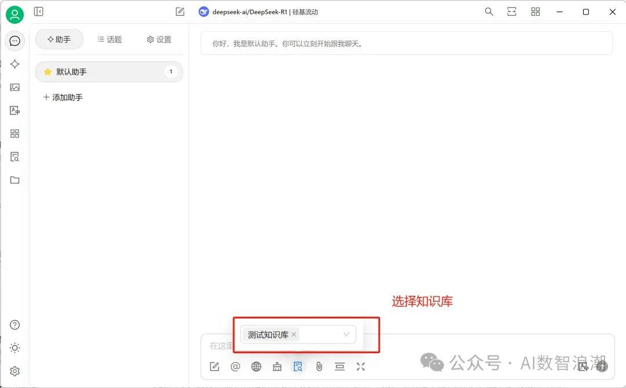Open the chat assistant sidebar icon

coord(14,41)
